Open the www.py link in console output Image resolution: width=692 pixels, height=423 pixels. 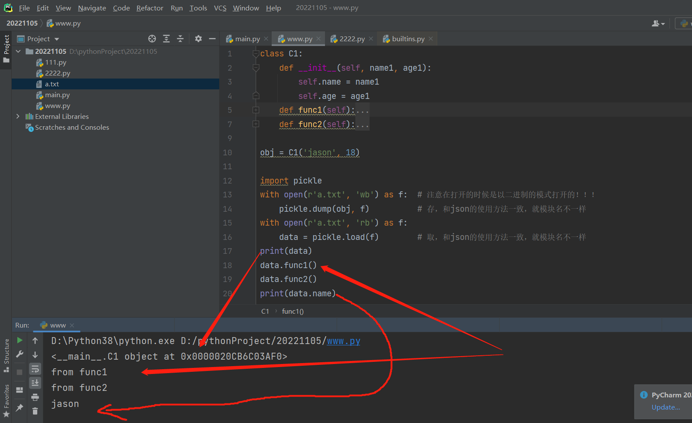(x=344, y=341)
